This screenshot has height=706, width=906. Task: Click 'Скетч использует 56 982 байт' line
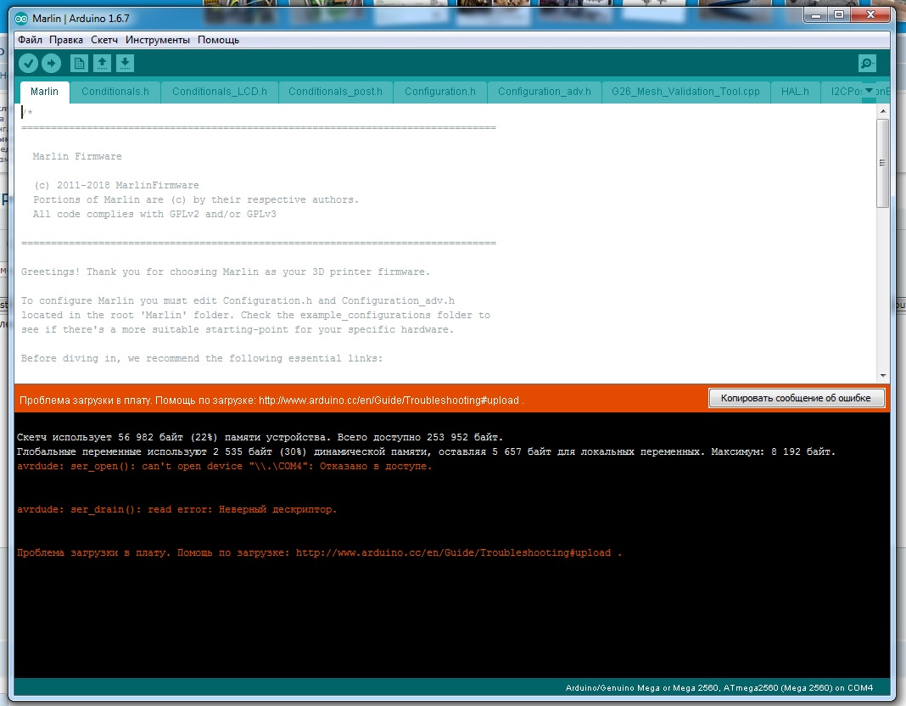260,437
